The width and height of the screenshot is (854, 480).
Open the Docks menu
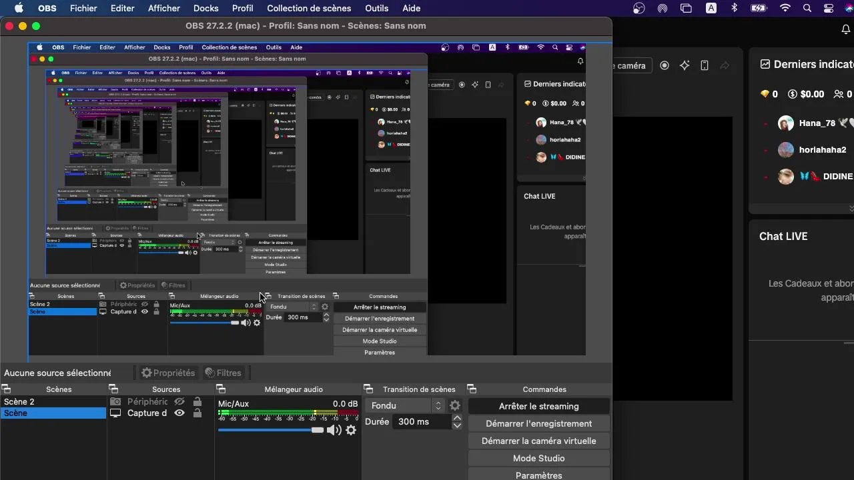point(206,8)
